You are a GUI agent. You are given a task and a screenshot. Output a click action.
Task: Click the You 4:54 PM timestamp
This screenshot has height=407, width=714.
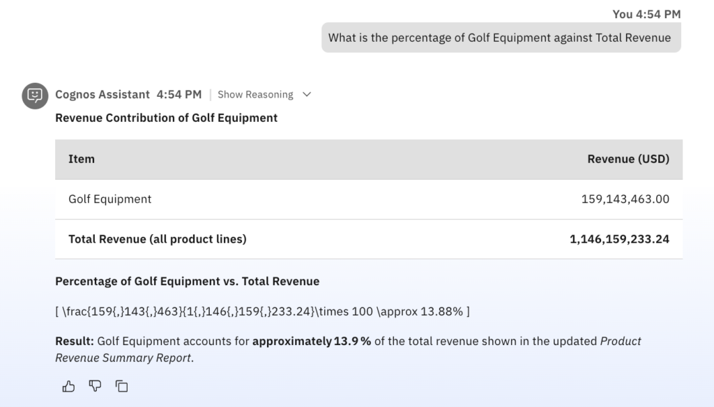click(x=646, y=14)
